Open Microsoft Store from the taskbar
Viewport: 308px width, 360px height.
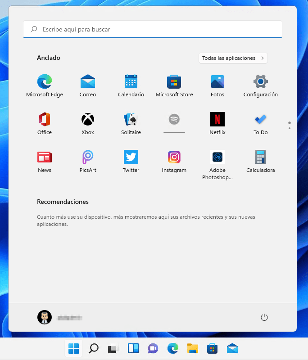point(213,348)
